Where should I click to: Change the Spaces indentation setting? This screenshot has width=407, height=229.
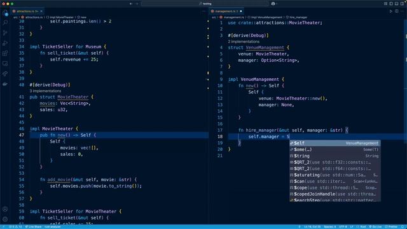coord(329,227)
